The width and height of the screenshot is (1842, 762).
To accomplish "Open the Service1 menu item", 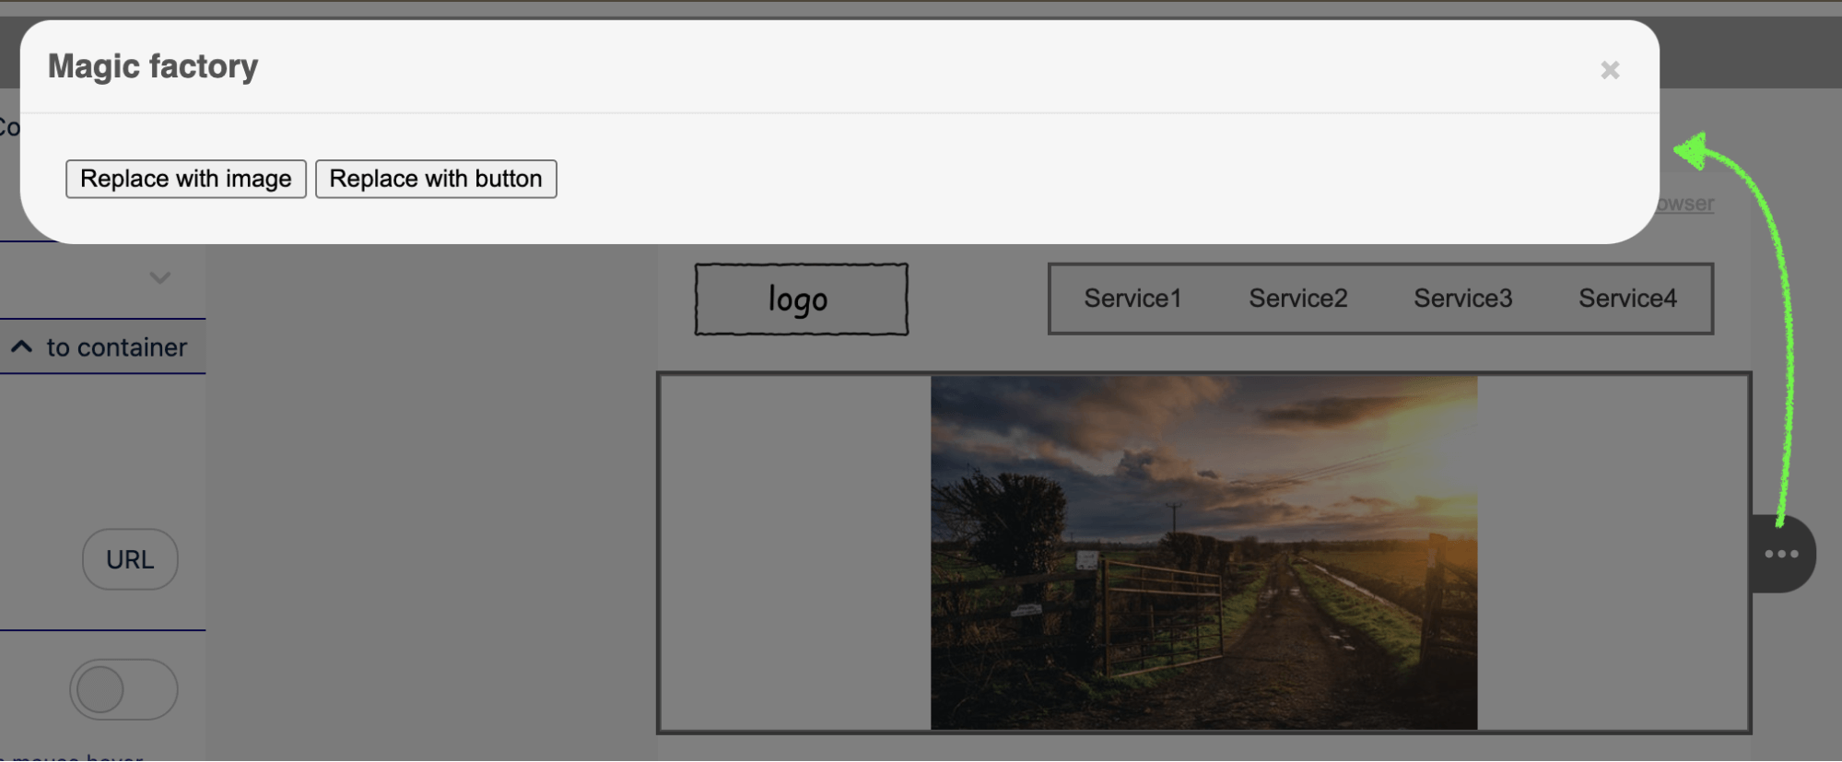I will (x=1132, y=299).
